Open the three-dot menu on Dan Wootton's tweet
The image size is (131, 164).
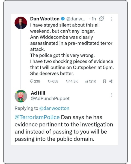pos(112,19)
